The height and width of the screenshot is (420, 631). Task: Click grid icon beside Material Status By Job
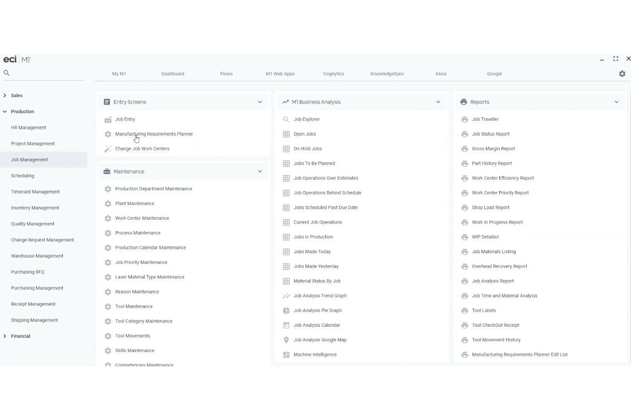click(x=286, y=281)
